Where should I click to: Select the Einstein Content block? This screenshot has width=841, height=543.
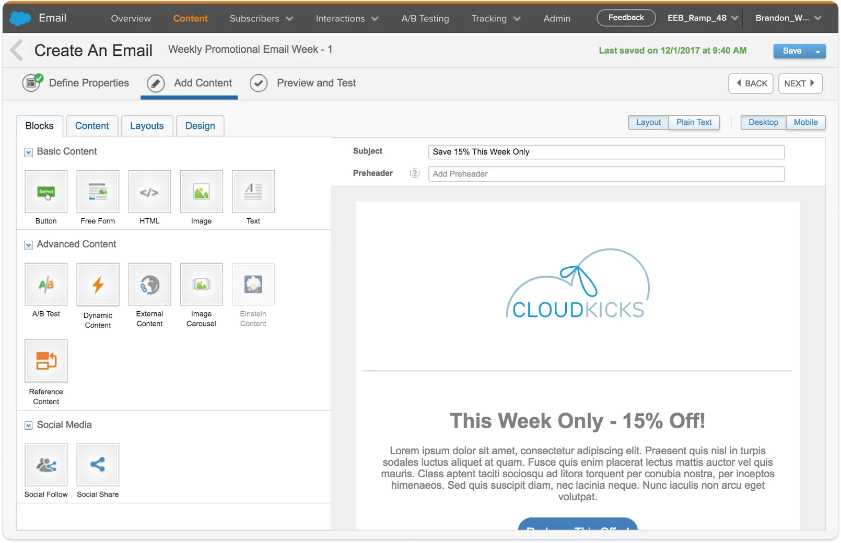click(x=253, y=284)
